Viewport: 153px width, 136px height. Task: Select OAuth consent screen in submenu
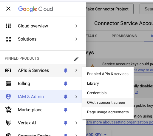click(x=108, y=103)
